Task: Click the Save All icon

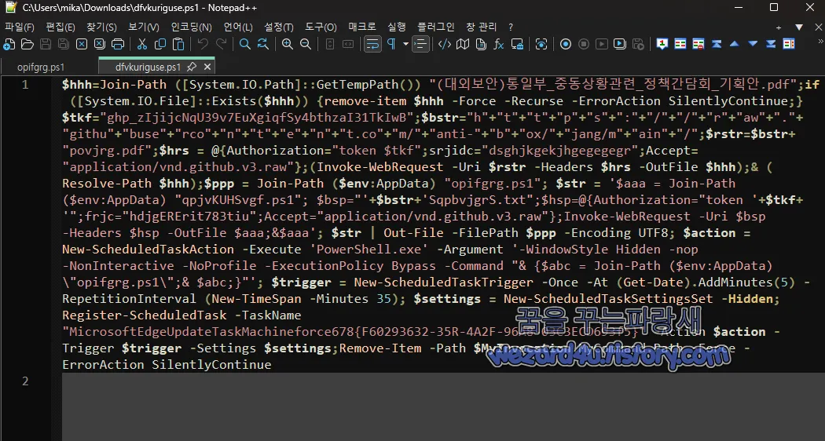Action: [64, 44]
